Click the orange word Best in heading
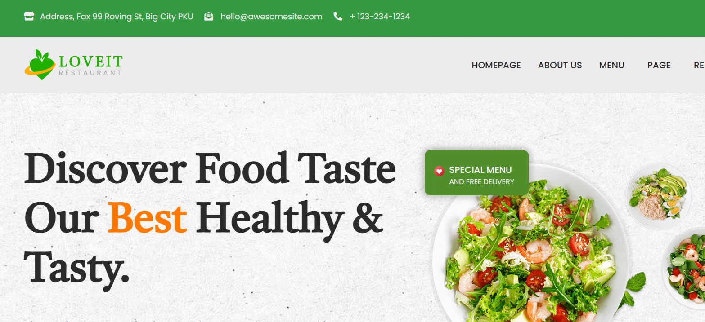The width and height of the screenshot is (705, 322). [147, 218]
